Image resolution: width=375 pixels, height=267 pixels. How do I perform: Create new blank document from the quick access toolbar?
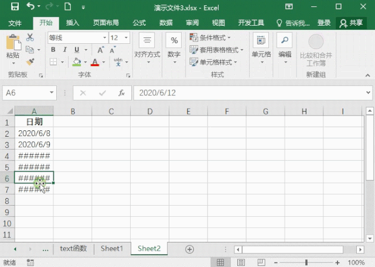coord(68,6)
